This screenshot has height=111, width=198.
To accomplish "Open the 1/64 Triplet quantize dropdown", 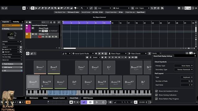I will point(142,8).
